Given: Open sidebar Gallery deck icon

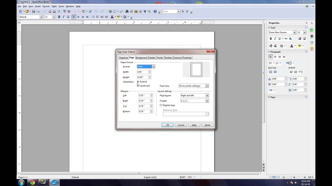Looking at the screenshot, I should [x=312, y=42].
